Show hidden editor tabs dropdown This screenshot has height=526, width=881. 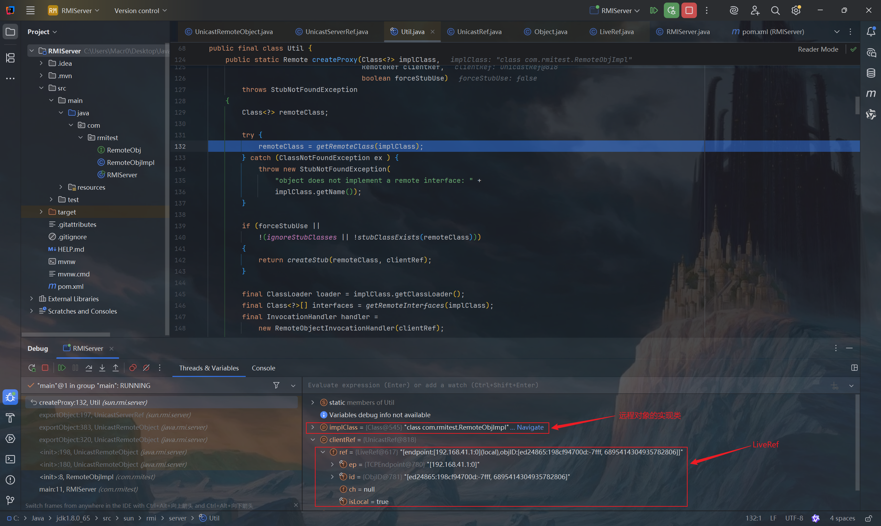point(837,32)
